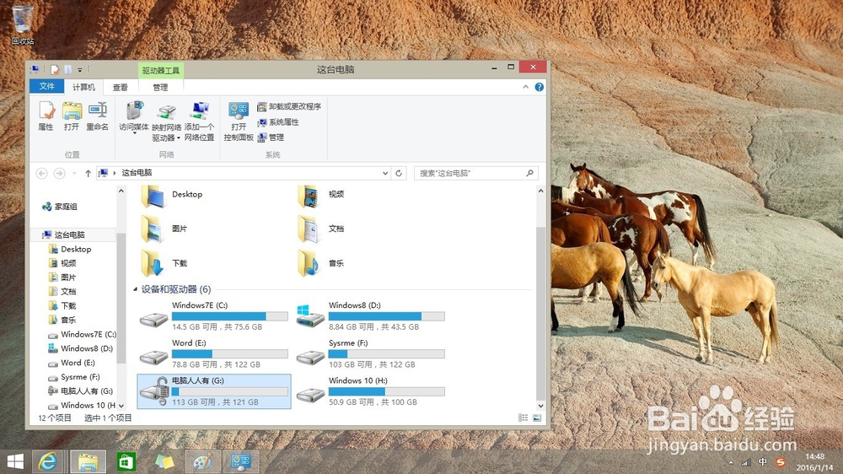This screenshot has height=474, width=843.
Task: Select the 音乐 folder in content pane
Action: click(x=321, y=264)
